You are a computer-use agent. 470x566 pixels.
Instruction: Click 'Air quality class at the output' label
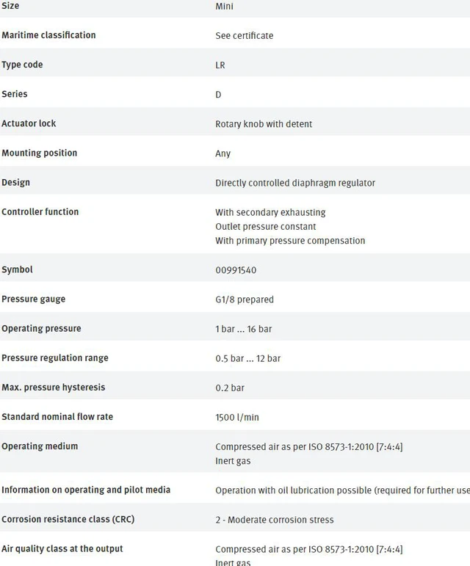[x=62, y=548]
